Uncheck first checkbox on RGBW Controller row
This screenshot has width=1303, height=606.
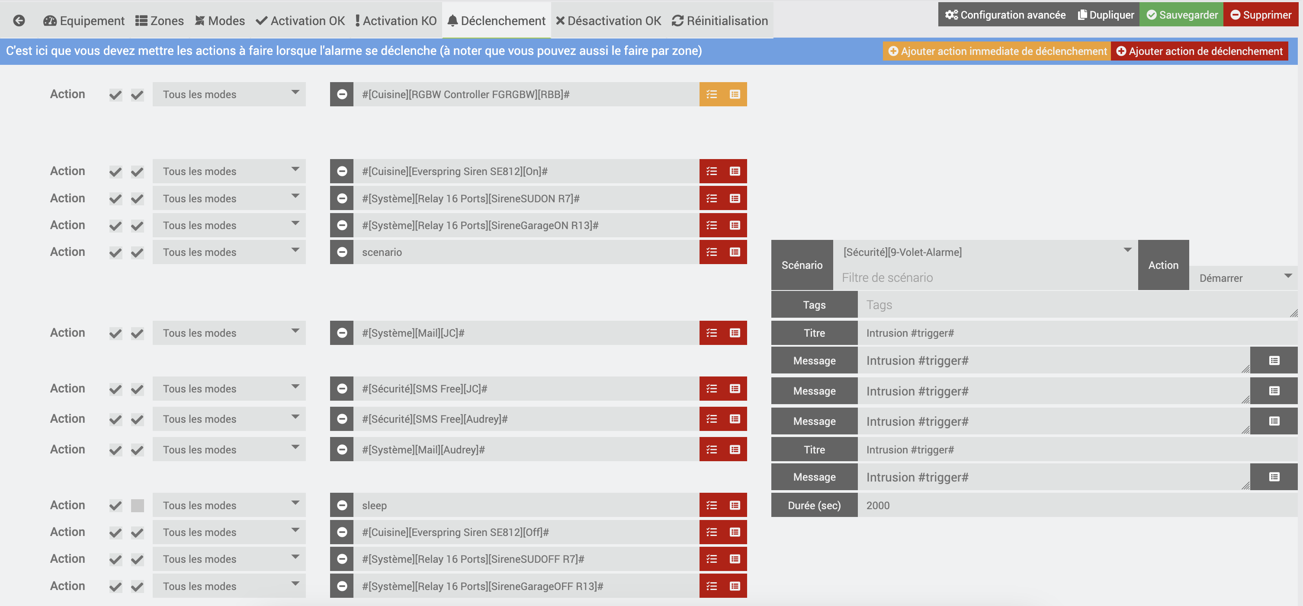(116, 95)
